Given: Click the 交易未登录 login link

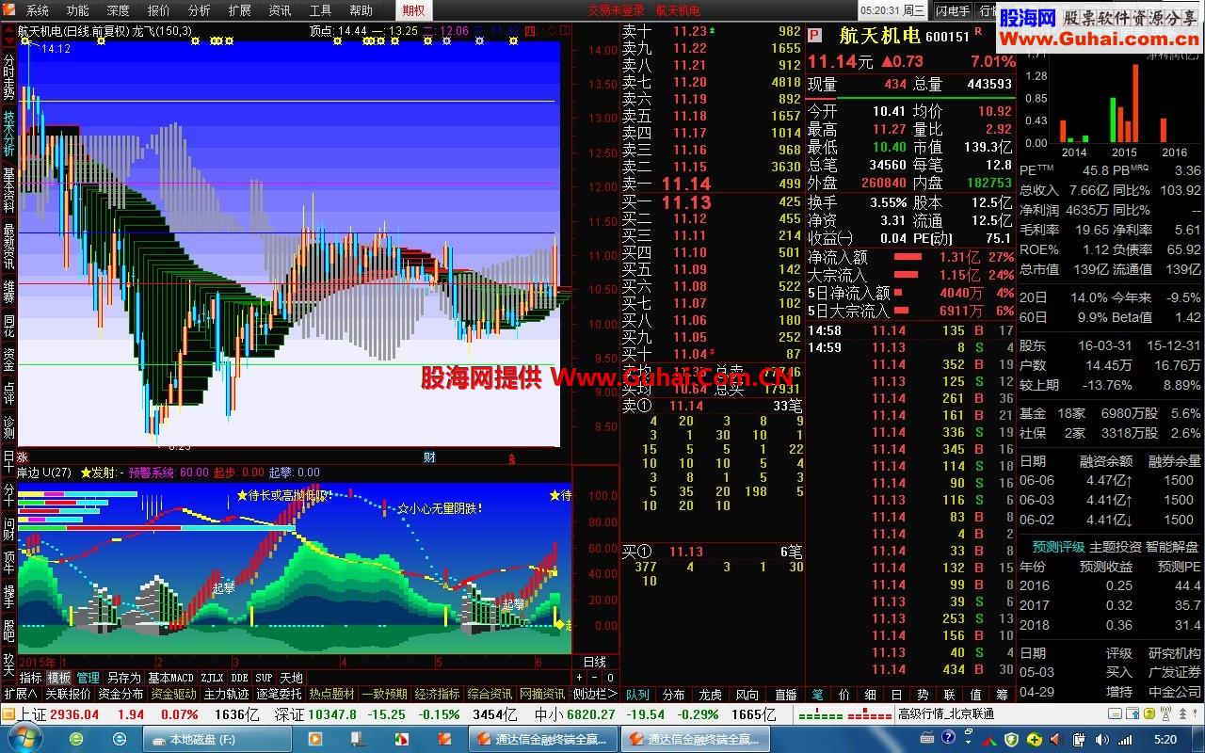Looking at the screenshot, I should [x=616, y=10].
